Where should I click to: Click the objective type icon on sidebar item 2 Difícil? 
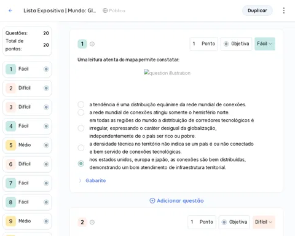[x=46, y=88]
